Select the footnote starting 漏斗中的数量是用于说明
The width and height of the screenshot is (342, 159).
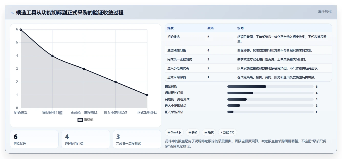click(247, 144)
